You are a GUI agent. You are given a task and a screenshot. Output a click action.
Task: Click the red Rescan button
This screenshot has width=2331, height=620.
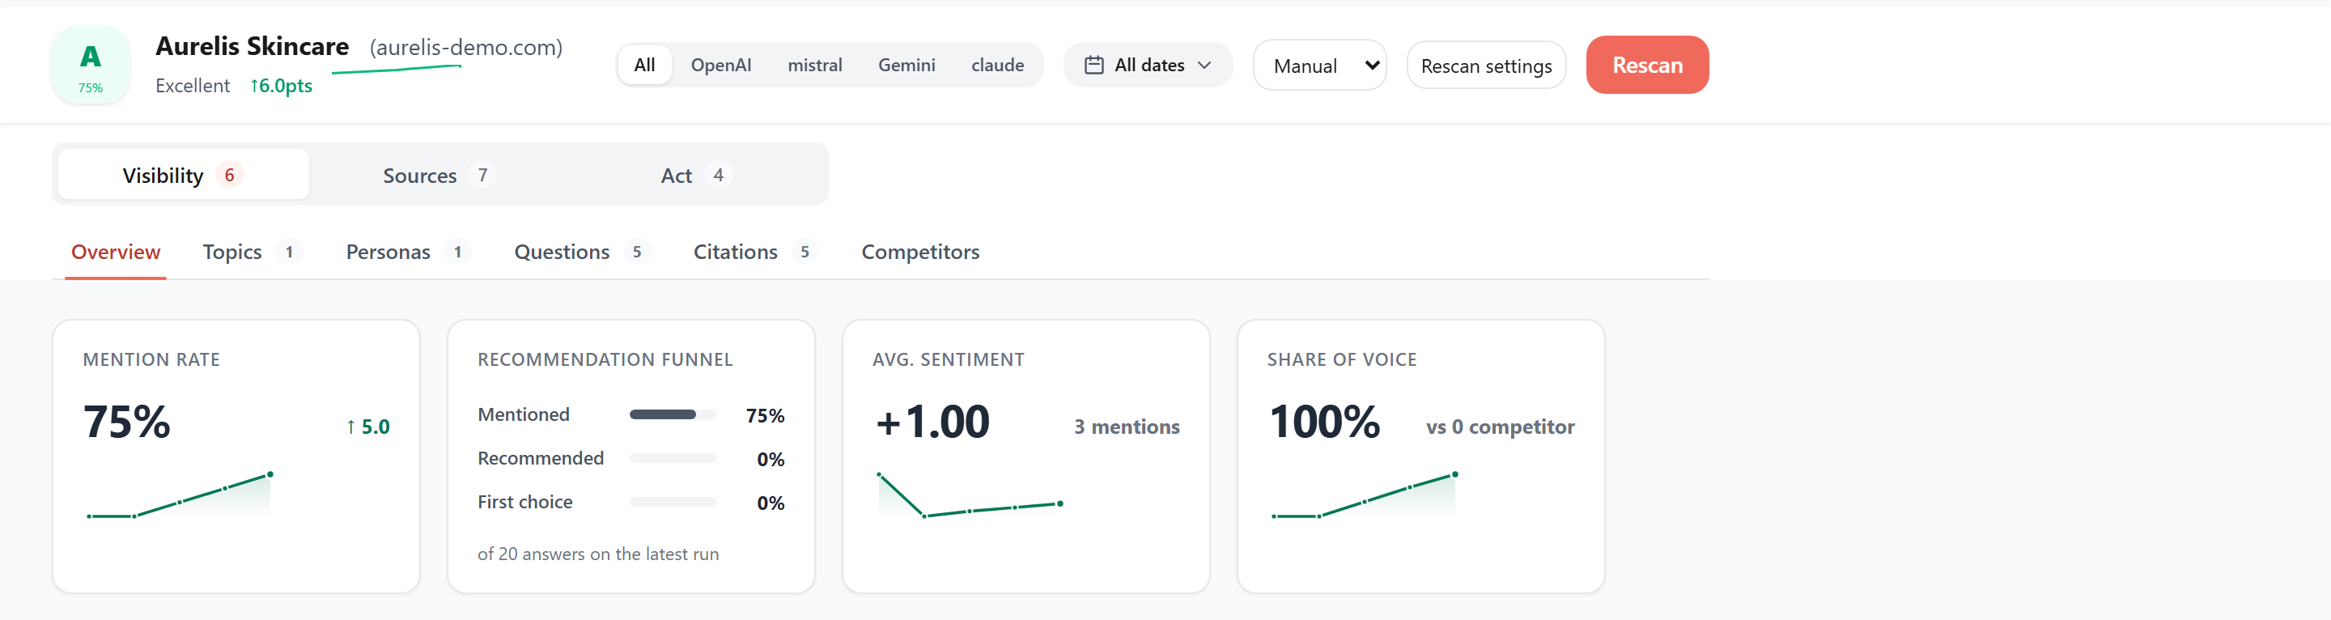coord(1647,66)
